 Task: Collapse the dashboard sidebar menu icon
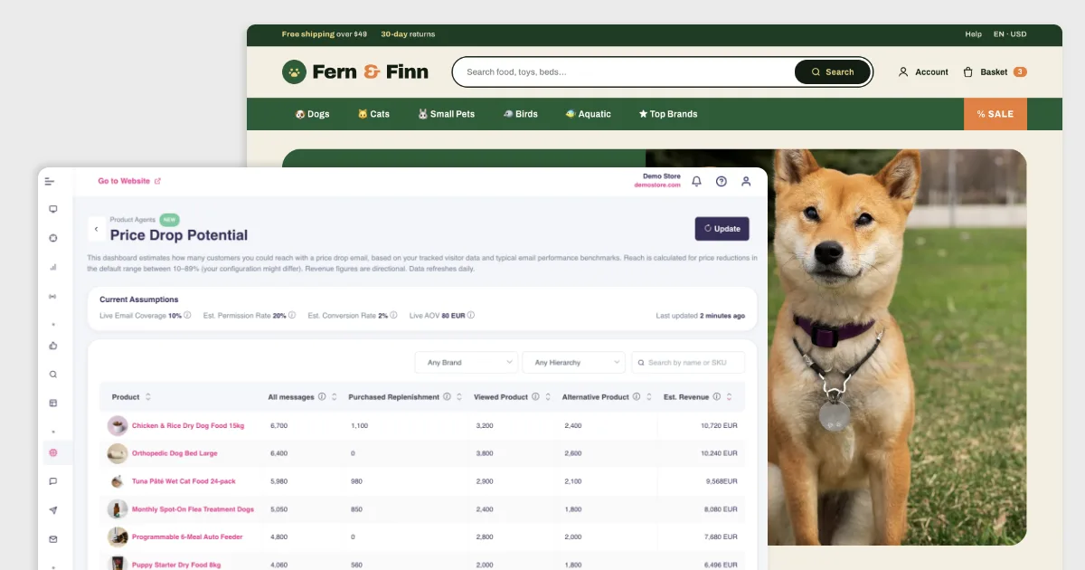coord(50,182)
